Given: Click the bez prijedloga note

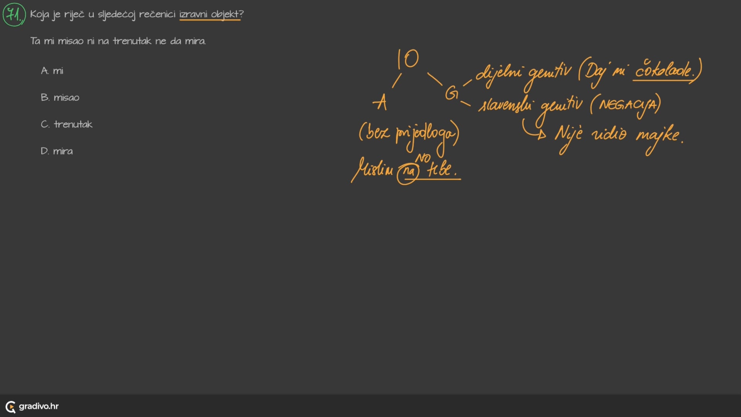Looking at the screenshot, I should point(409,133).
